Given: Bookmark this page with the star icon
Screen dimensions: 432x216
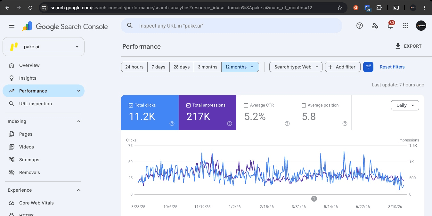Looking at the screenshot, I should coord(340,8).
